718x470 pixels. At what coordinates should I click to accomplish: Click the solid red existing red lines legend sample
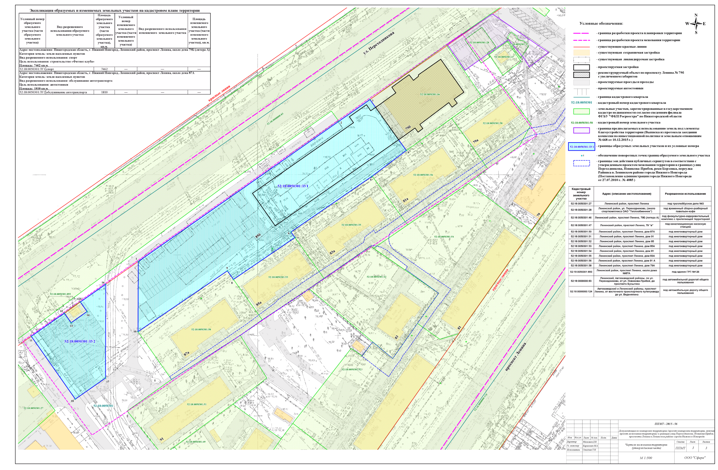(x=581, y=47)
